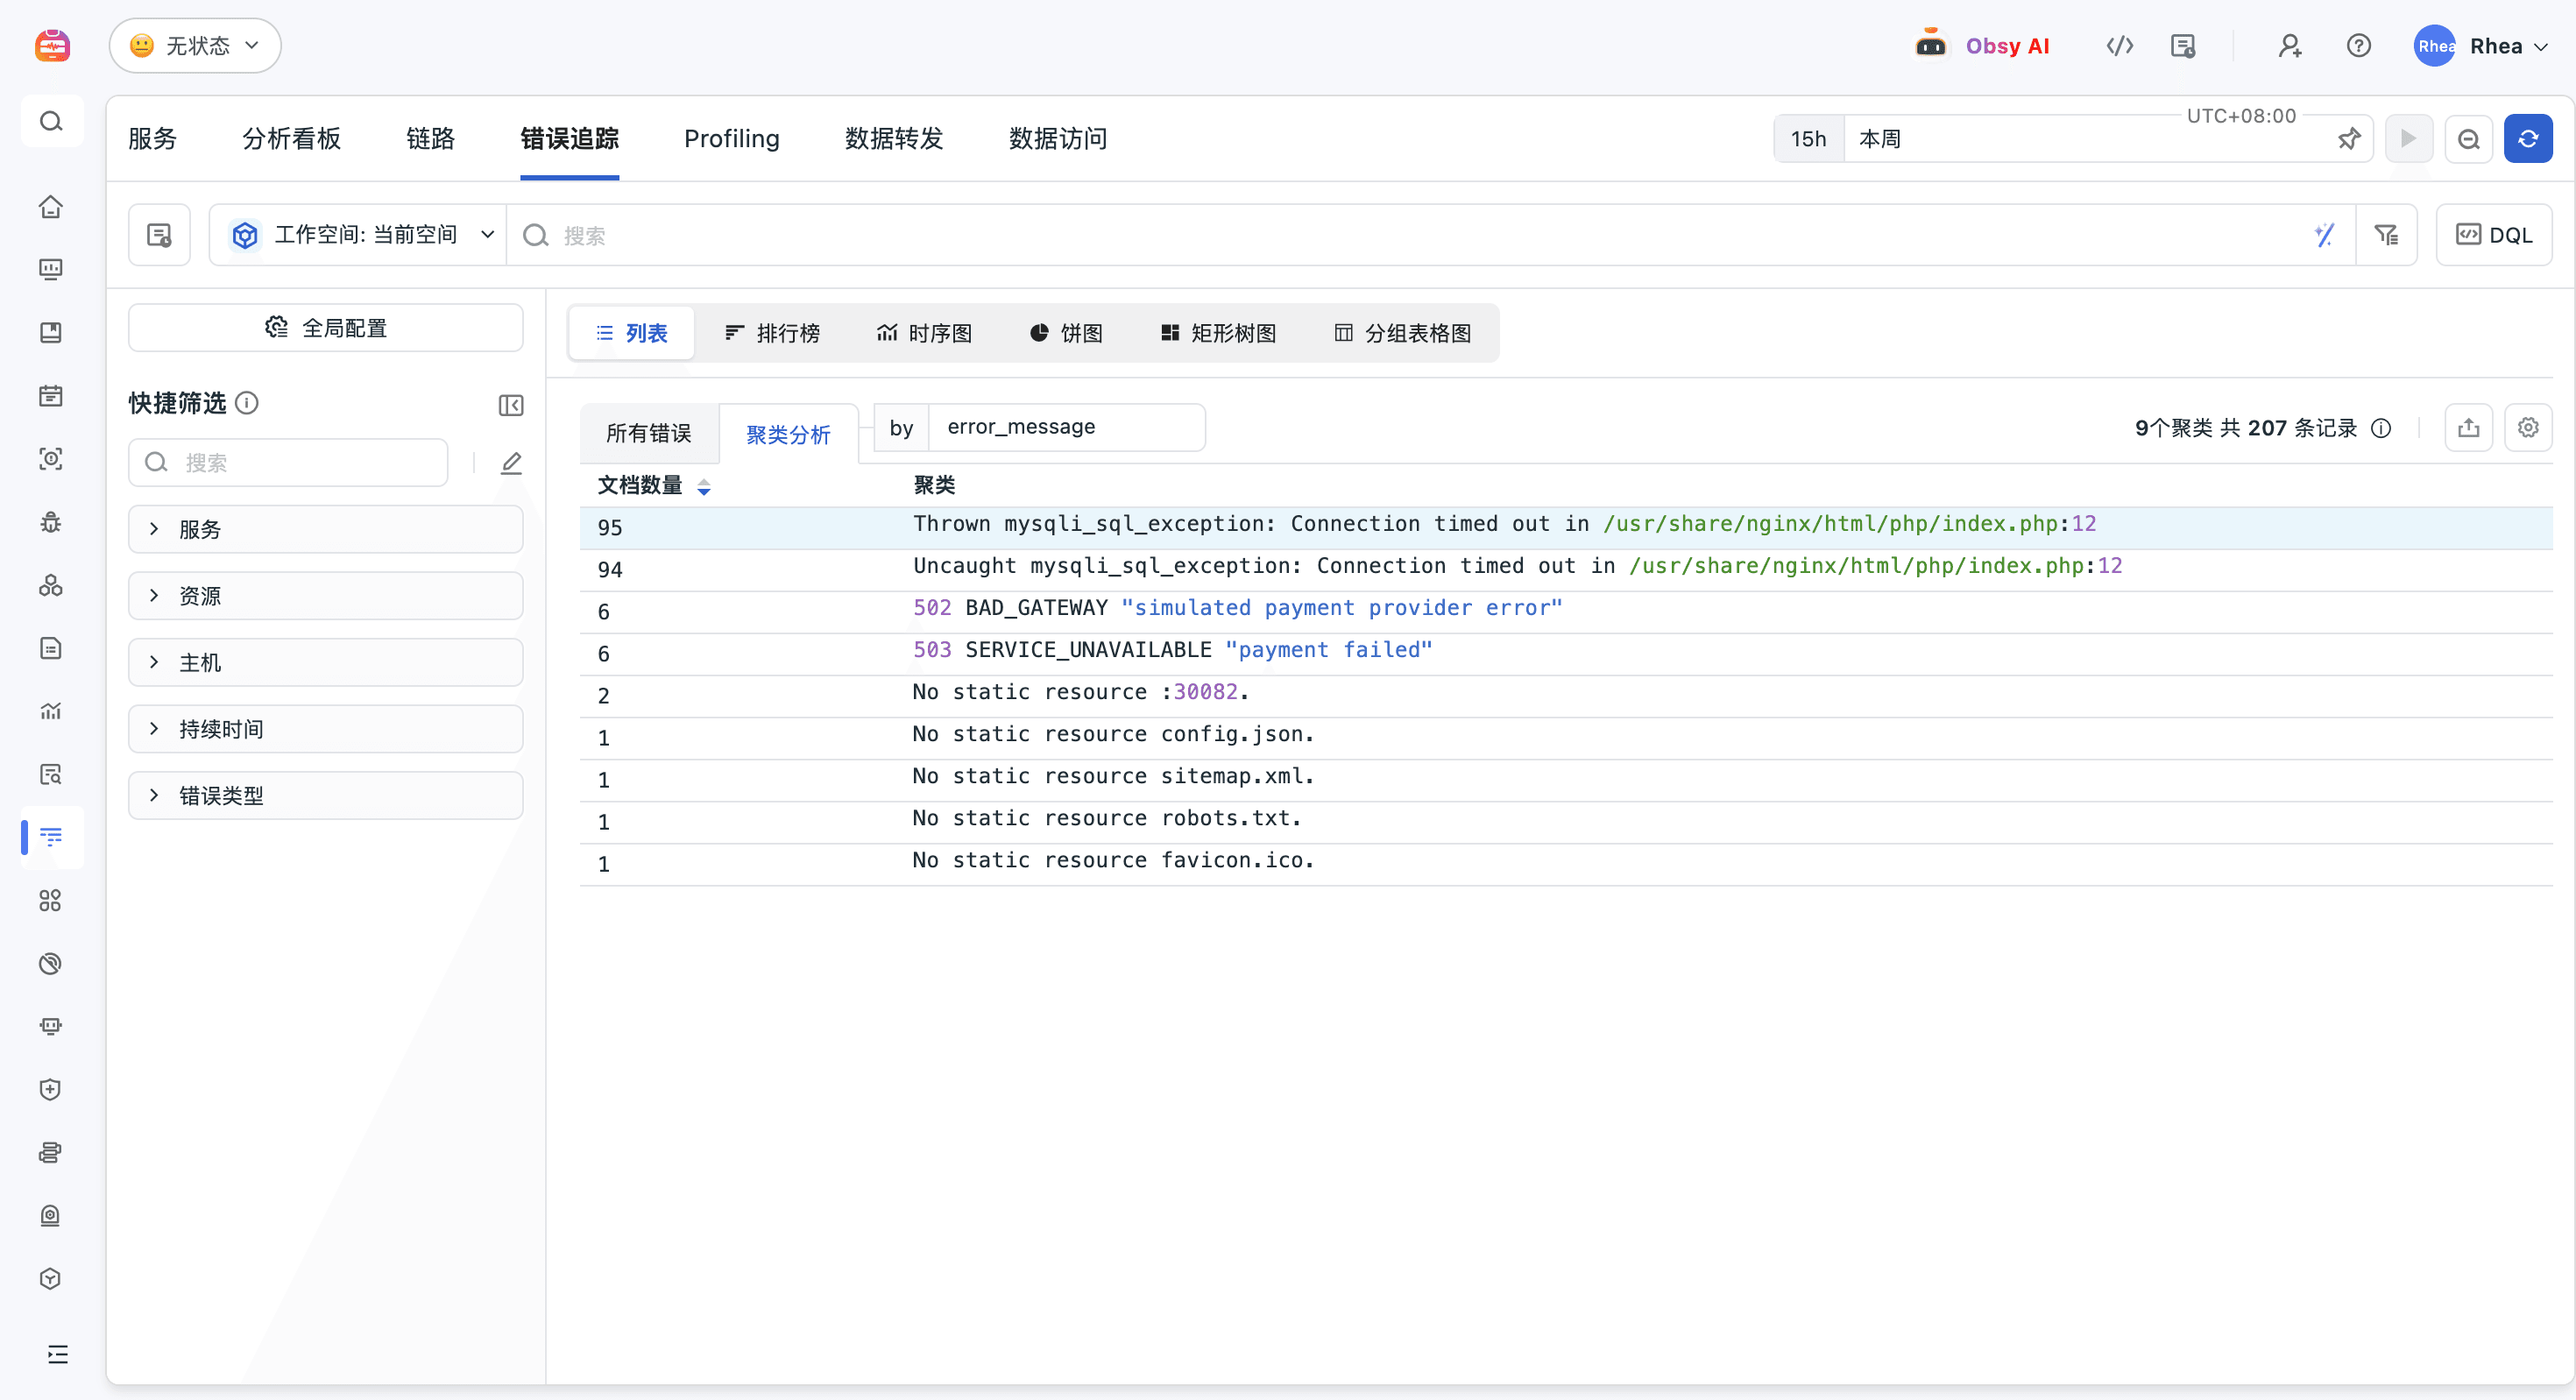Expand the 资源 quick filter
The width and height of the screenshot is (2576, 1400).
pos(326,596)
